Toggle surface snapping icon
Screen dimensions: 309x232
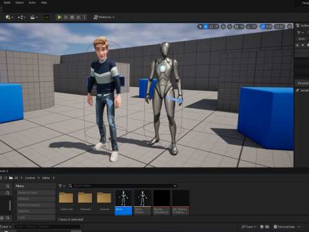point(230,26)
